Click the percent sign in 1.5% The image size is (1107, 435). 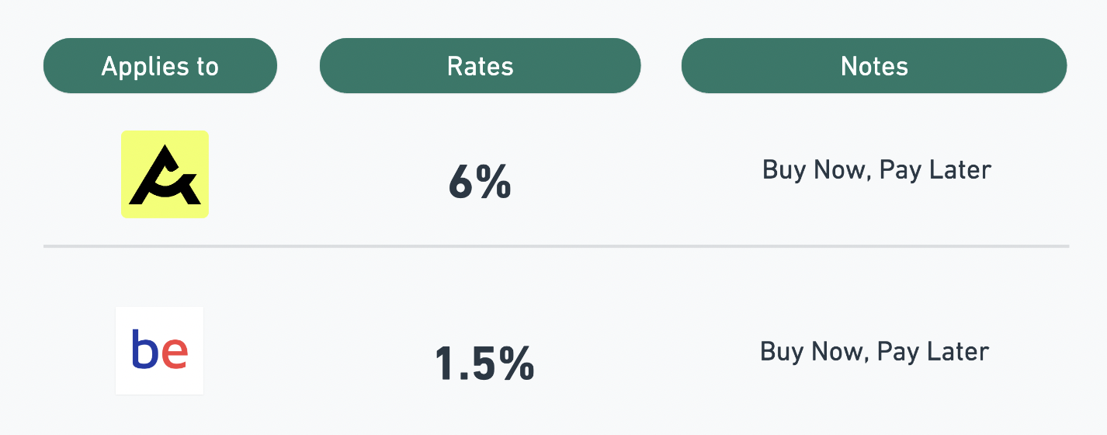(x=516, y=364)
